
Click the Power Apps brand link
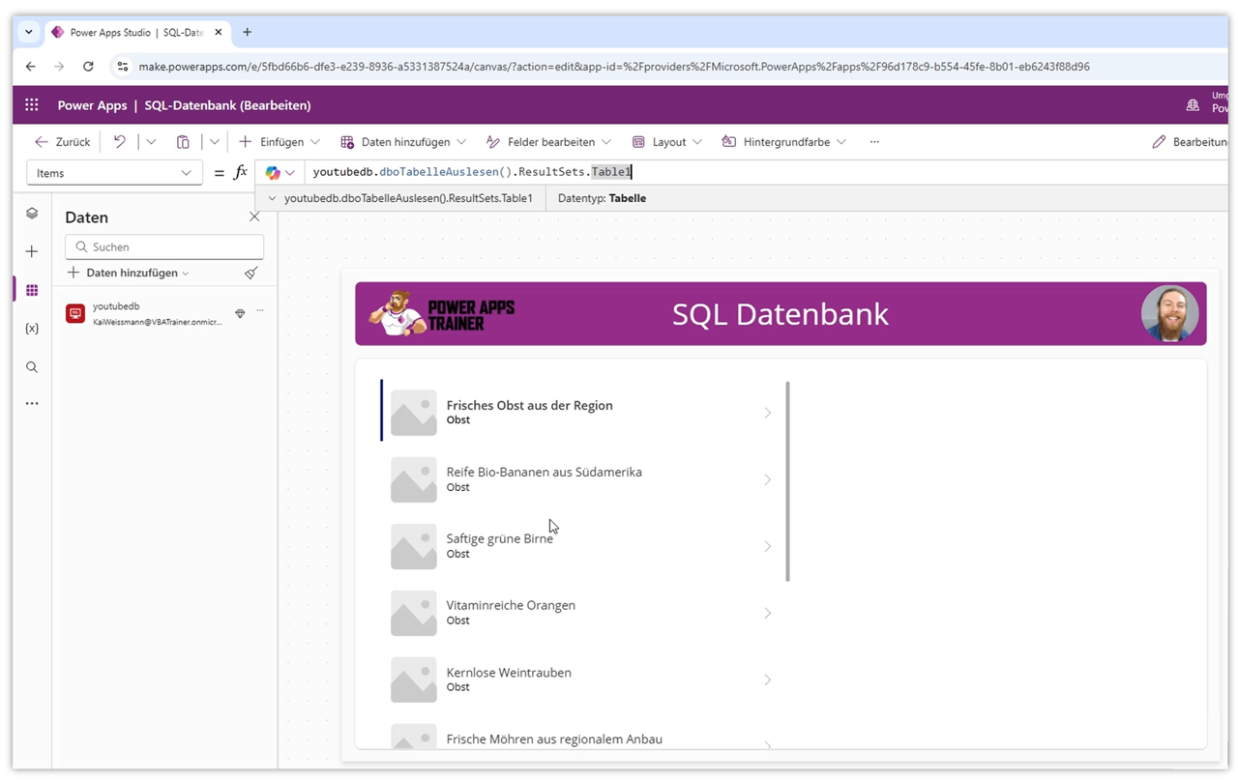point(92,105)
